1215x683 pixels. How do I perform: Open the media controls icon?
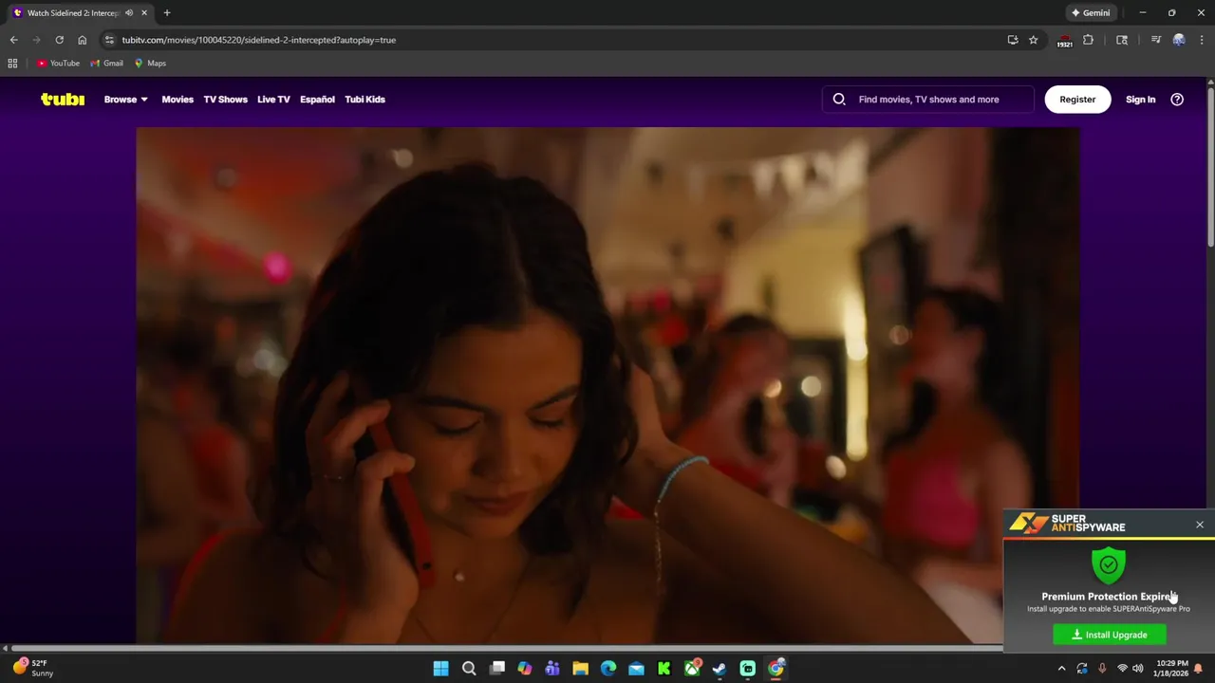click(x=1155, y=40)
